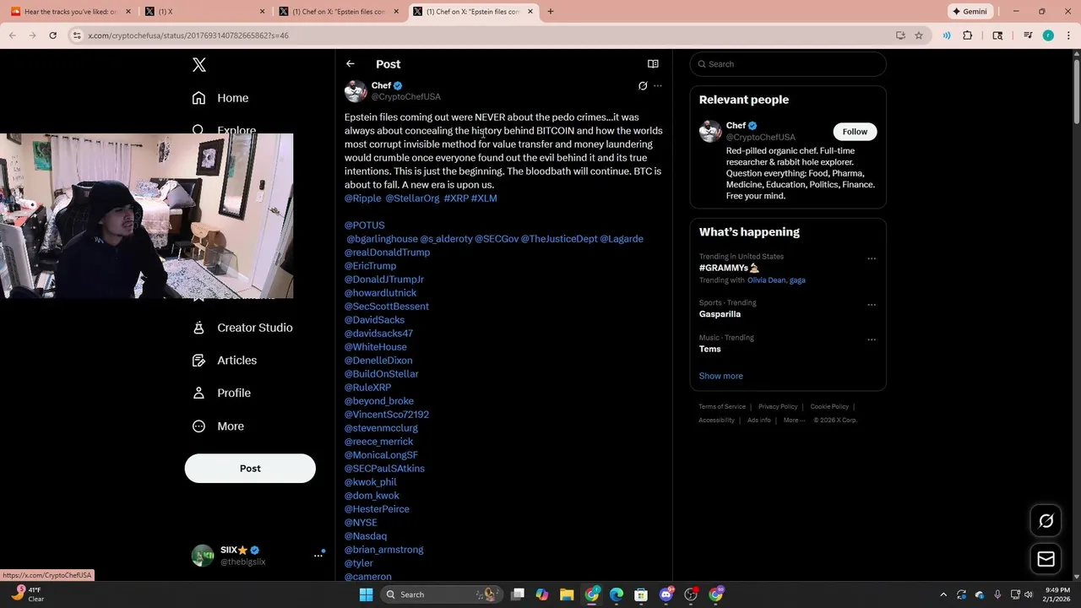Click the blue audio waves extension icon
1081x608 pixels.
coord(947,35)
